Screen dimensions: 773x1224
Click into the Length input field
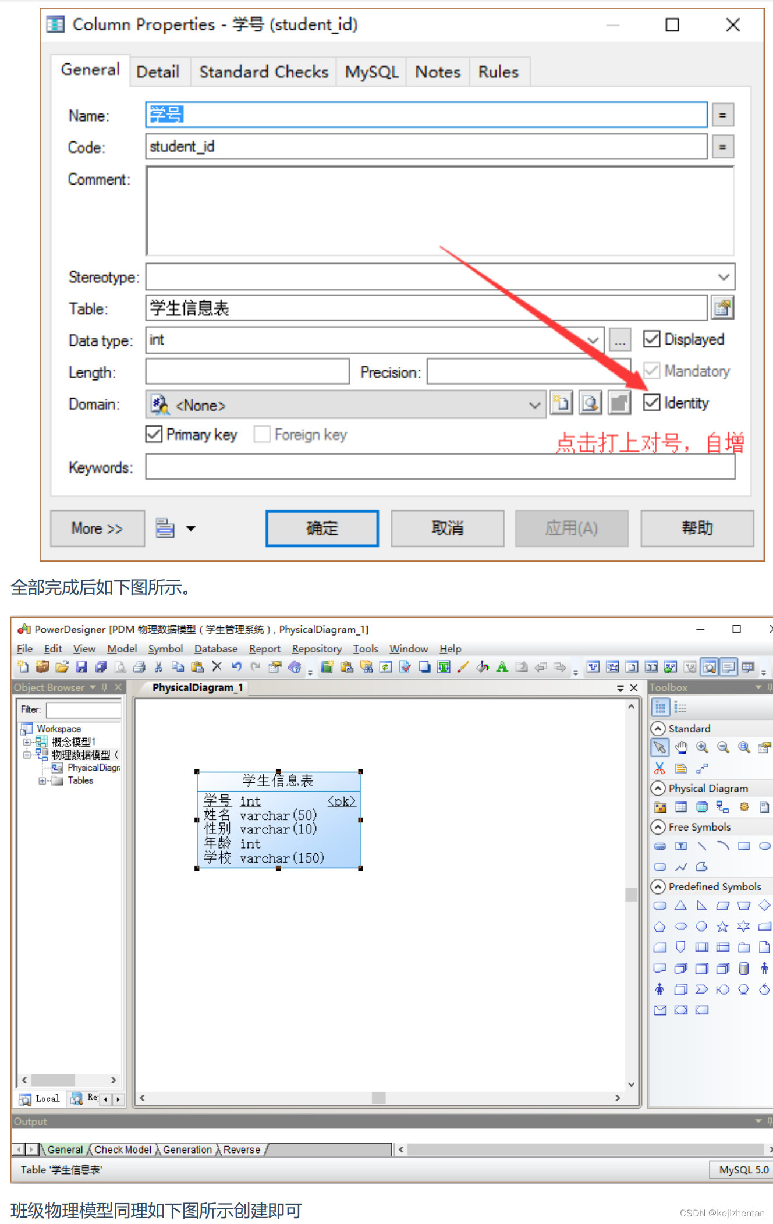click(x=247, y=371)
